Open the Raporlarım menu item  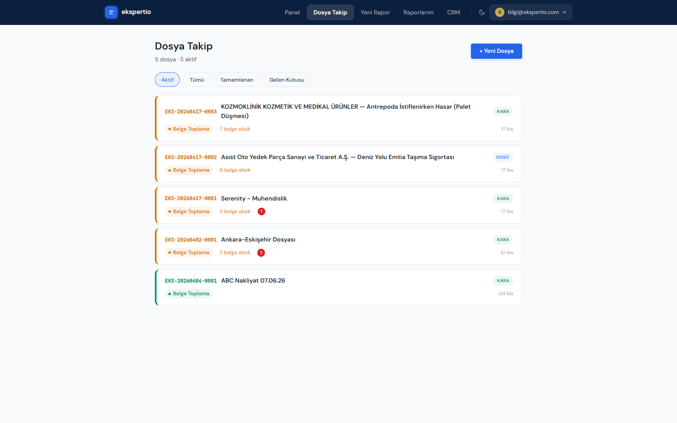(418, 12)
